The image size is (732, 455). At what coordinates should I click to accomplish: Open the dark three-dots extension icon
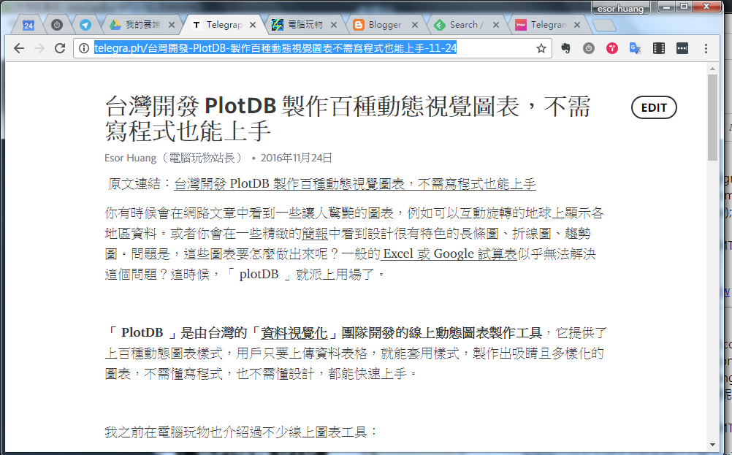[x=682, y=48]
